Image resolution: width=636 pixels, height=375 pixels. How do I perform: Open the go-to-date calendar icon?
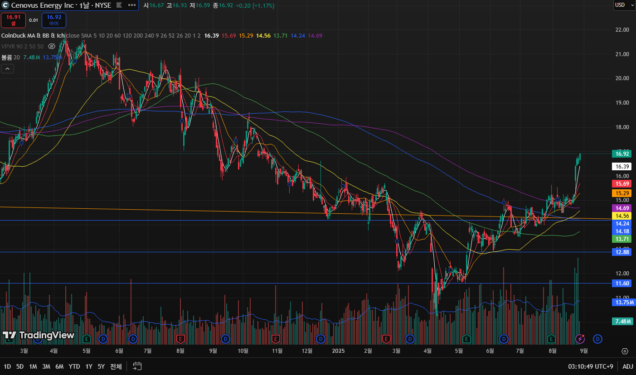click(137, 366)
